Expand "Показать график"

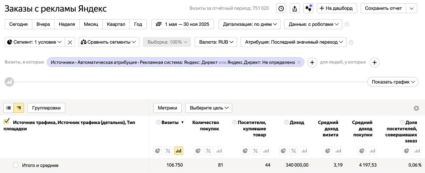(x=393, y=82)
